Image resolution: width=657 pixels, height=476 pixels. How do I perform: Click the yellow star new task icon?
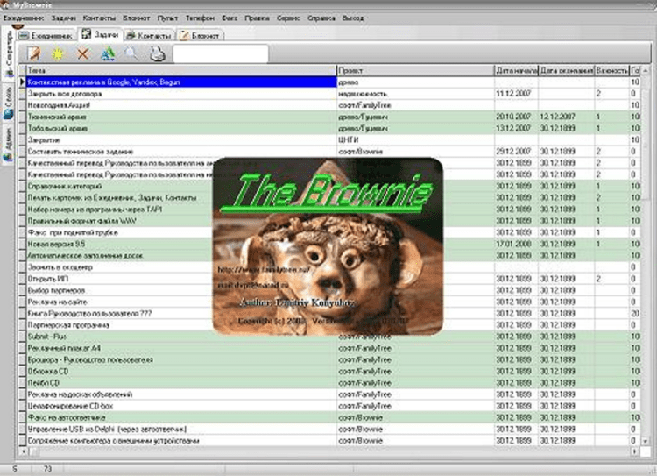coord(58,54)
